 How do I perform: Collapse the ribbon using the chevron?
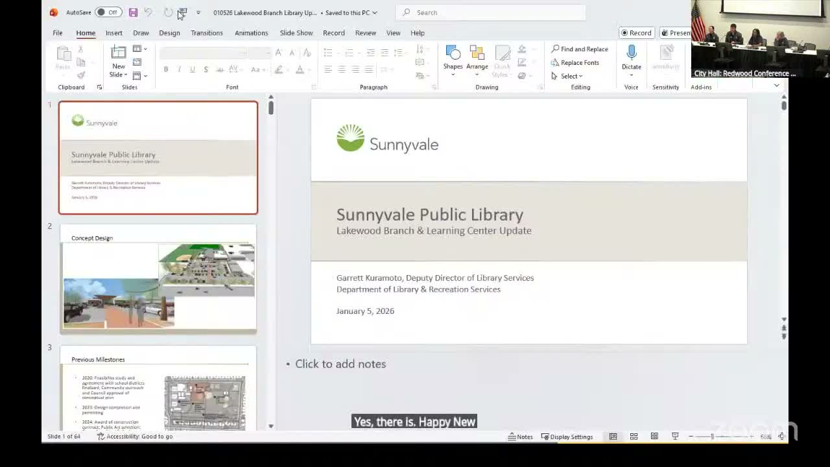pos(776,86)
